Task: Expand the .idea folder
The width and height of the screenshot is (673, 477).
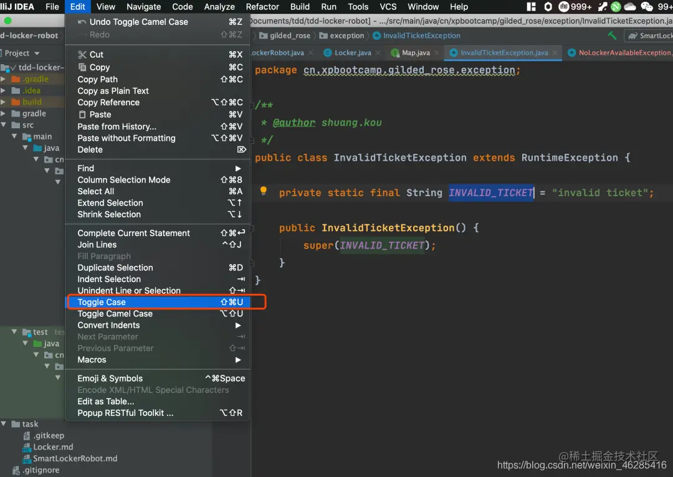Action: tap(3, 90)
